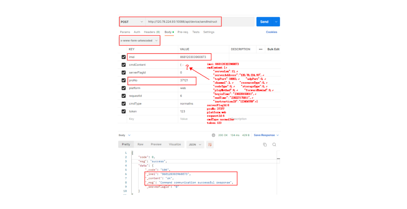Click the request URL input field

pyautogui.click(x=183, y=22)
